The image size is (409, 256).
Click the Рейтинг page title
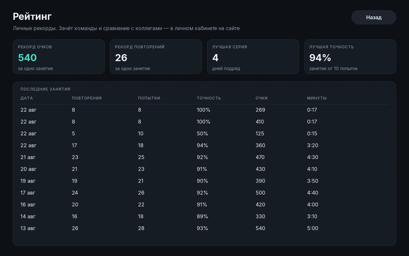(x=32, y=16)
